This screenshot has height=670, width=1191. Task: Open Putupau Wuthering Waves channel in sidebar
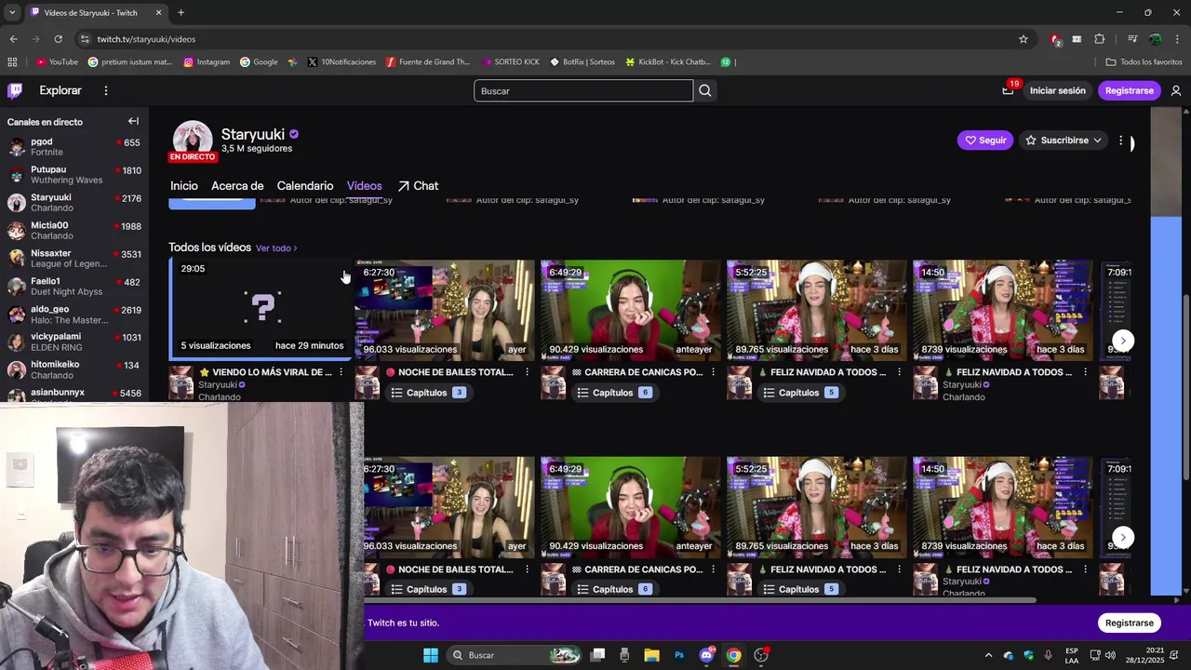coord(74,175)
